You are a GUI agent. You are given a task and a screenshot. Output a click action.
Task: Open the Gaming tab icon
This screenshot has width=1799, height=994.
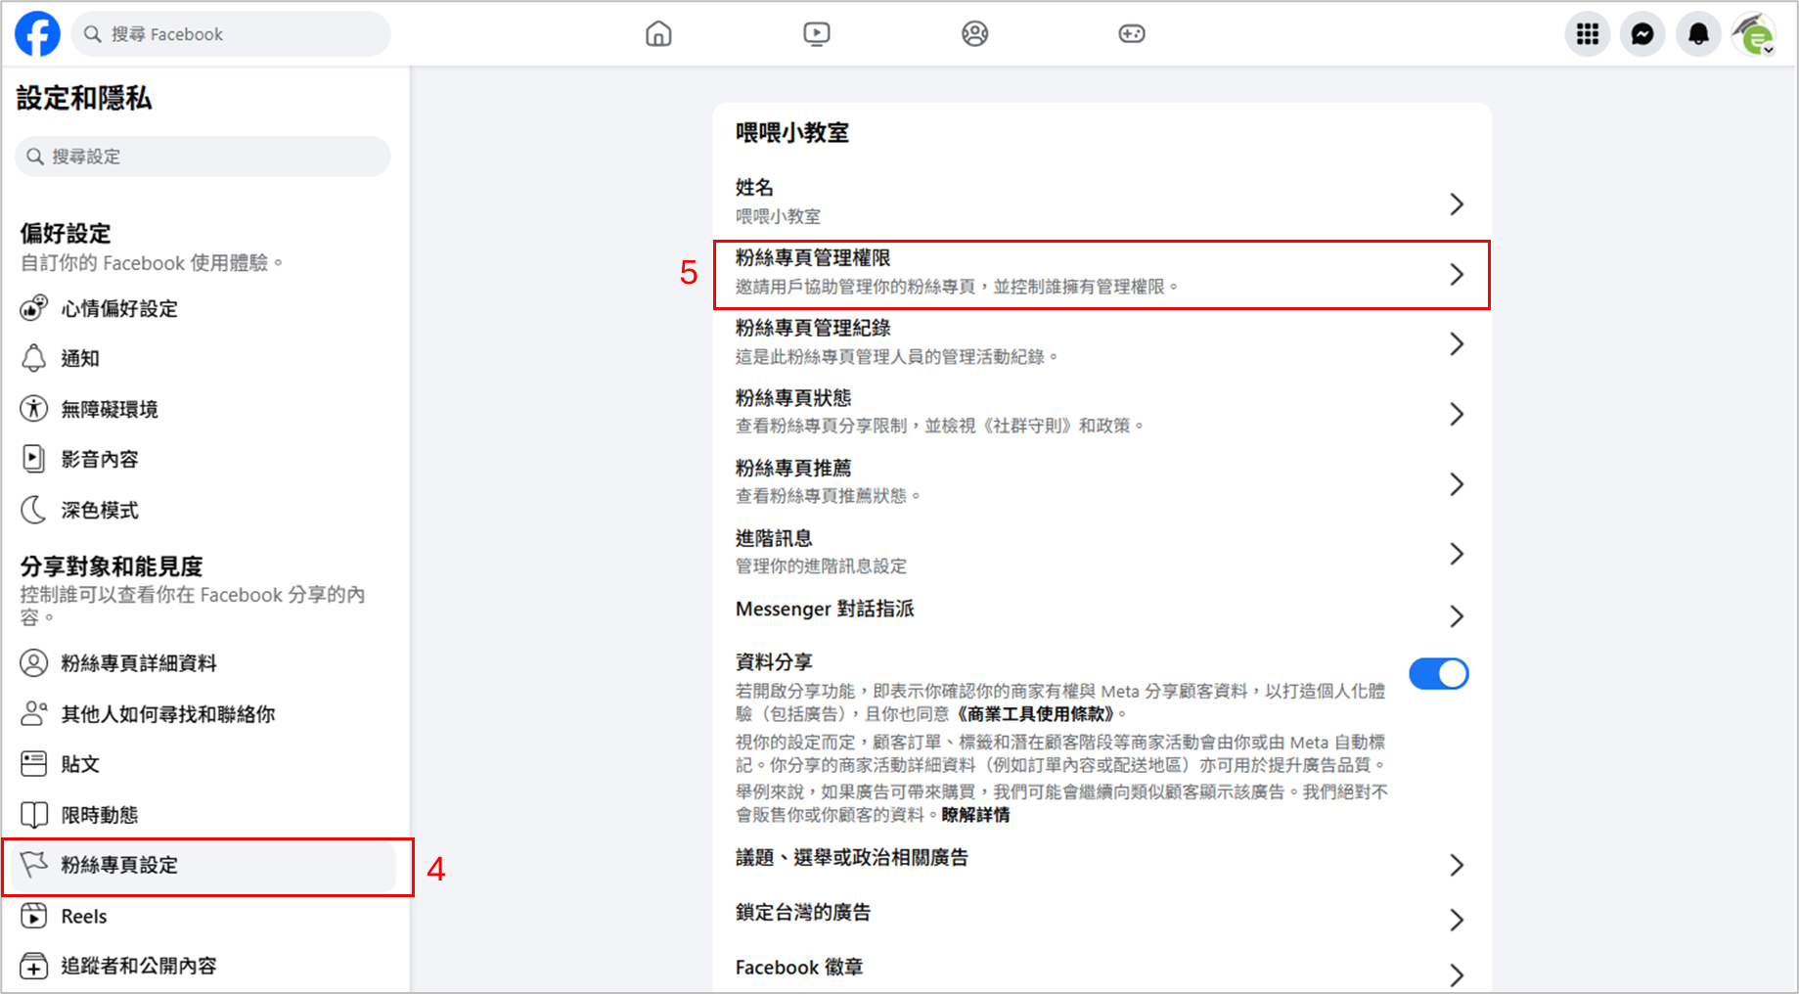tap(1132, 34)
